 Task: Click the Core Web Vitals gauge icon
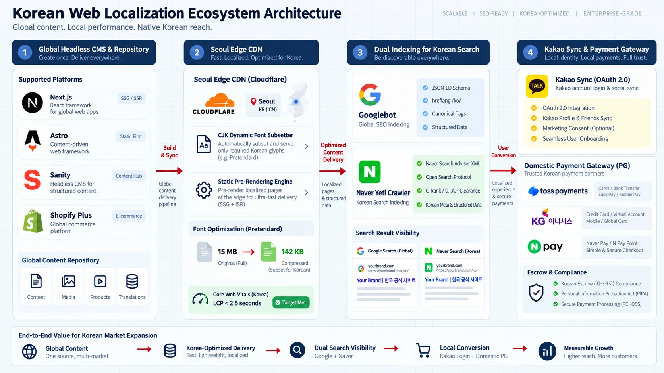tap(200, 299)
